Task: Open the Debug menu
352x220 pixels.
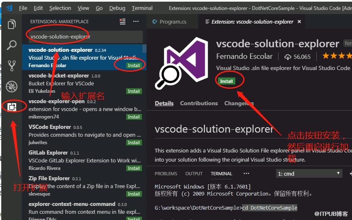Action: (x=117, y=8)
